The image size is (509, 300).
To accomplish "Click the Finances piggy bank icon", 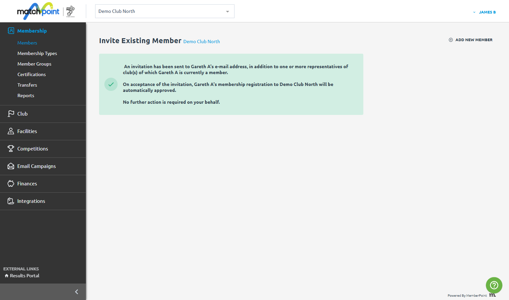I will (x=11, y=183).
